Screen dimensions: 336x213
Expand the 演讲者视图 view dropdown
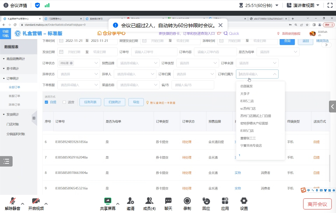point(303,5)
